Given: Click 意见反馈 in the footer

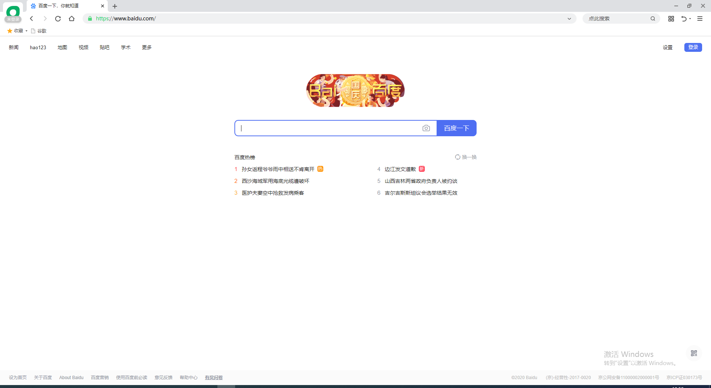Looking at the screenshot, I should [163, 378].
